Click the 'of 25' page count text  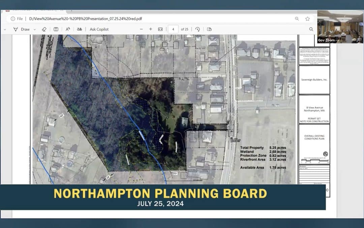pos(185,29)
